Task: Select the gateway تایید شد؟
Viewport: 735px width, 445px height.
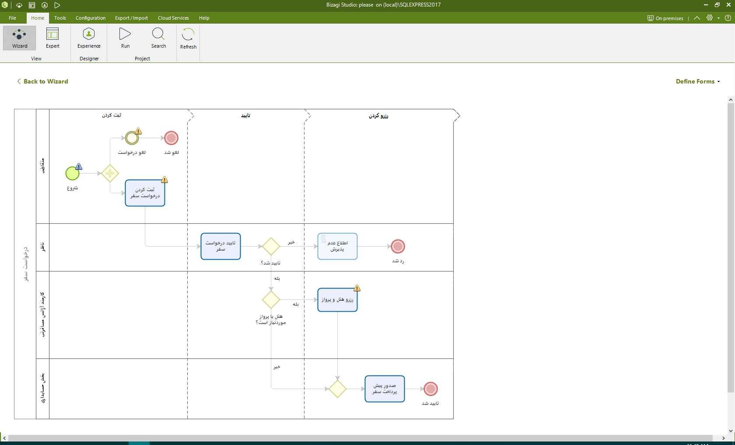Action: click(271, 247)
